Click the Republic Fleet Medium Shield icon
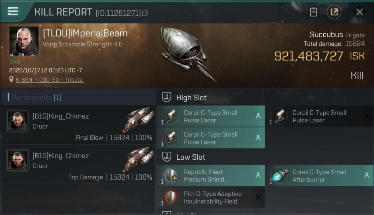Image resolution: width=374 pixels, height=215 pixels. point(171,175)
